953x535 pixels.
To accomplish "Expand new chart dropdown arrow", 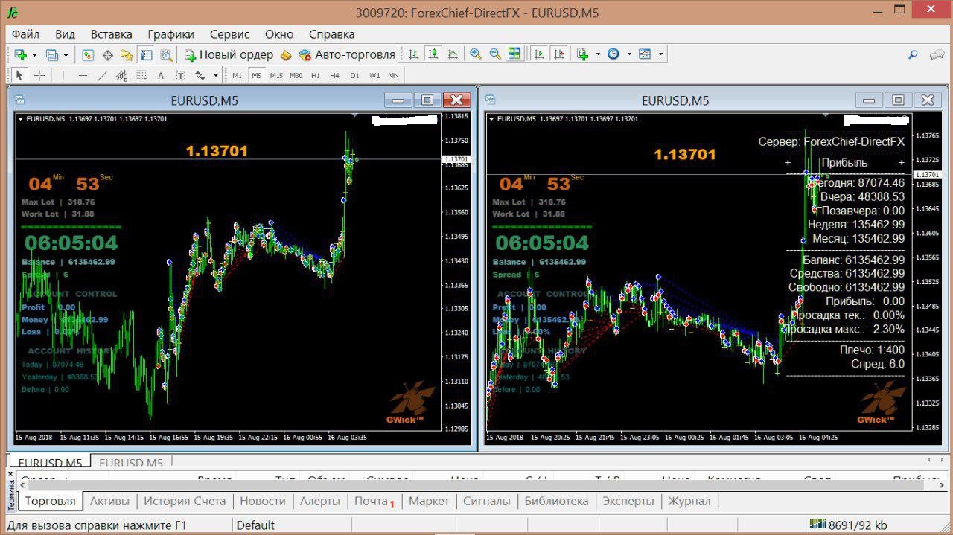I will (34, 54).
